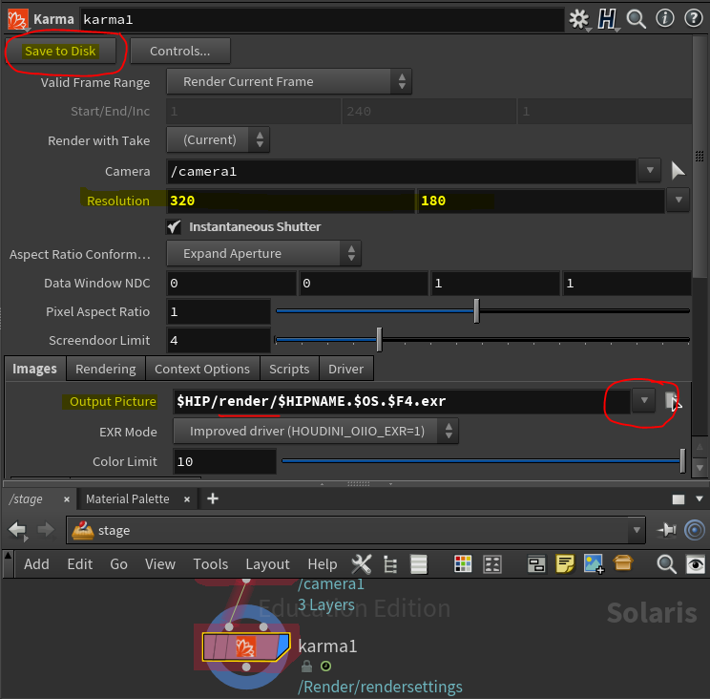Toggle the network display eye icon
The height and width of the screenshot is (699, 710).
coord(697,564)
